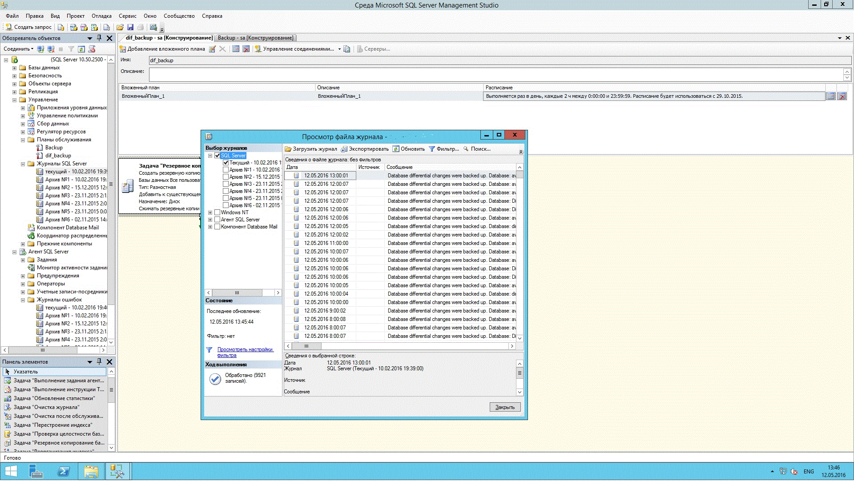
Task: Click the PowerShell icon on the taskbar
Action: [x=64, y=471]
